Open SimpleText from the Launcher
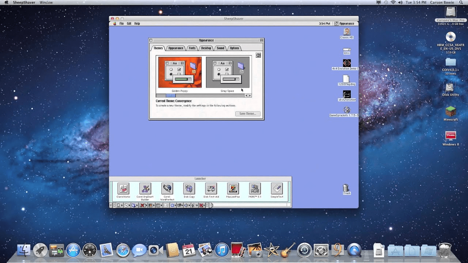This screenshot has height=263, width=468. tap(277, 189)
